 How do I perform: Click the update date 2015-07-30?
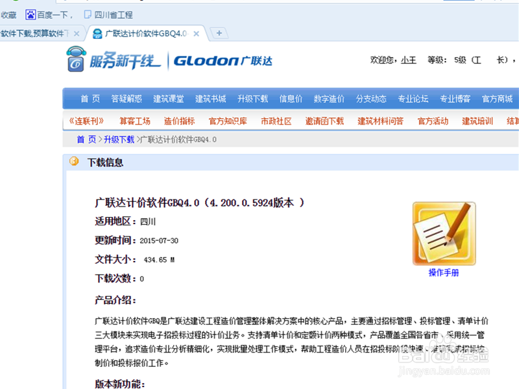159,240
